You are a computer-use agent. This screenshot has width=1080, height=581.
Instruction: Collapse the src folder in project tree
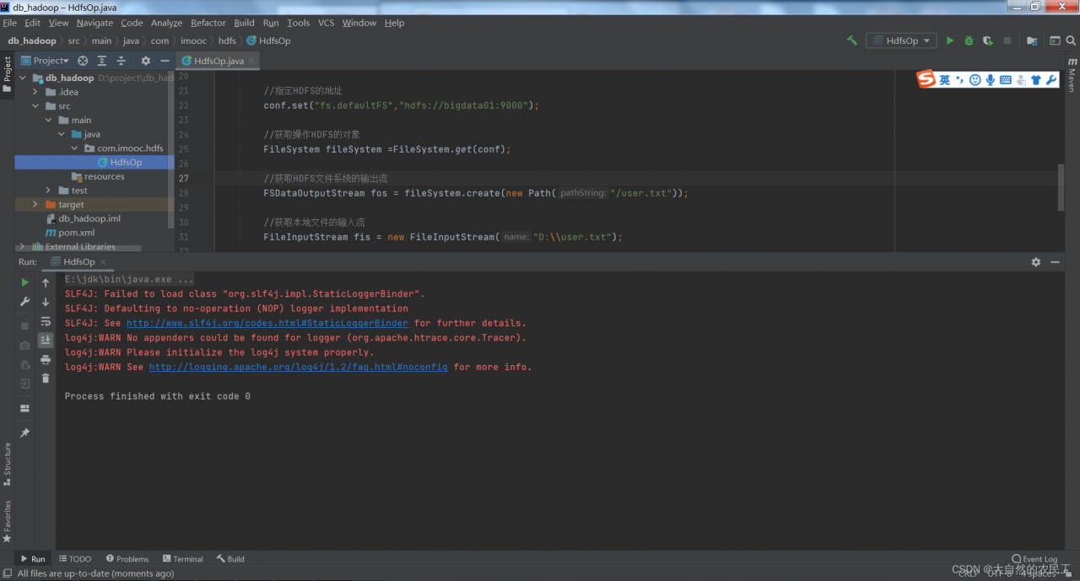pyautogui.click(x=35, y=106)
